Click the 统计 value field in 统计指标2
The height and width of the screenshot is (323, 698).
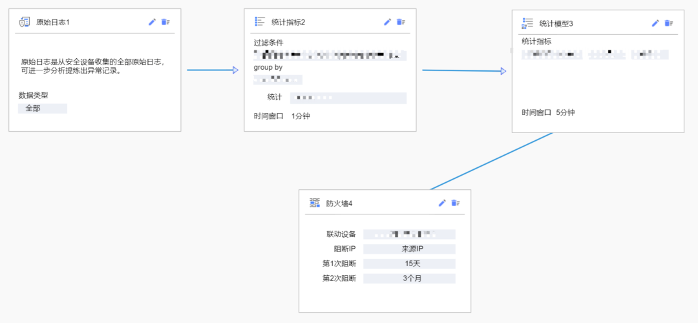[x=348, y=98]
